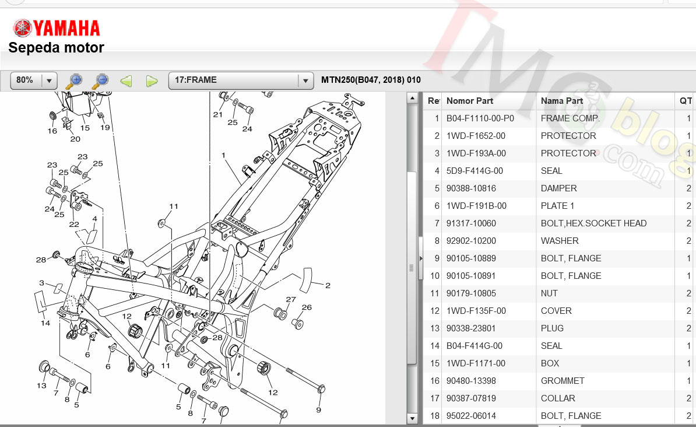This screenshot has height=427, width=696.
Task: Open the 17:FRAME section dropdown
Action: click(241, 80)
